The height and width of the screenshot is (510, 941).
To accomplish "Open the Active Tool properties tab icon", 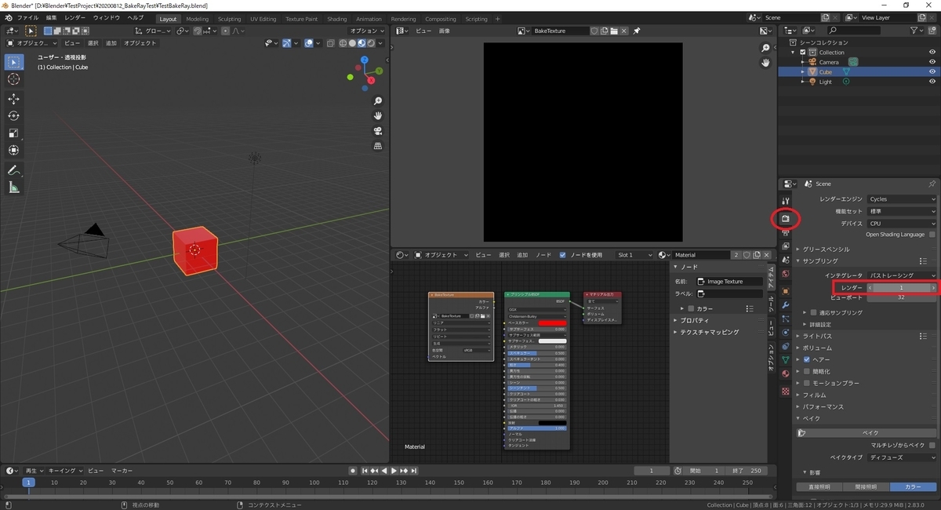I will [785, 202].
